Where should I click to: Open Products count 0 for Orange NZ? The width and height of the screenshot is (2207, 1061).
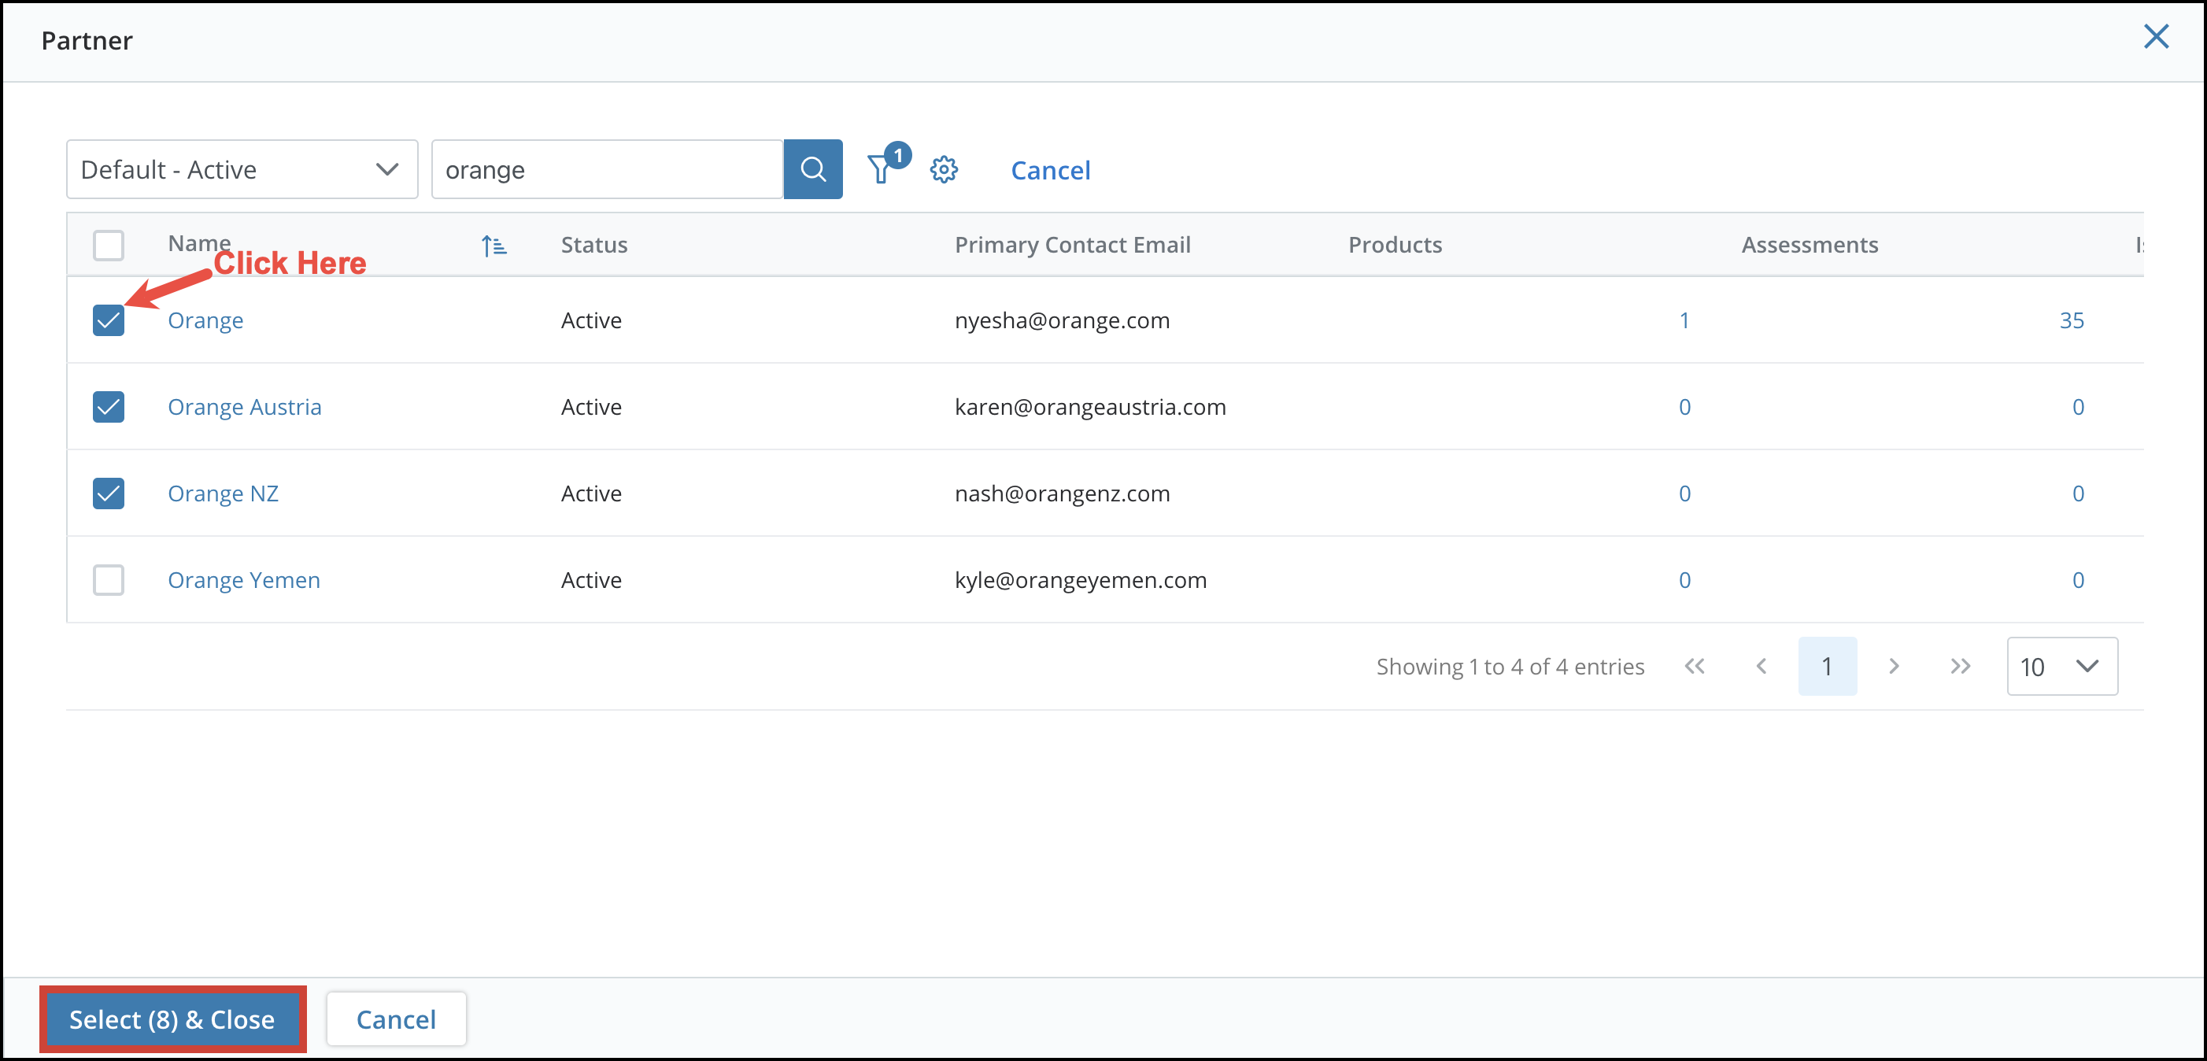1684,494
